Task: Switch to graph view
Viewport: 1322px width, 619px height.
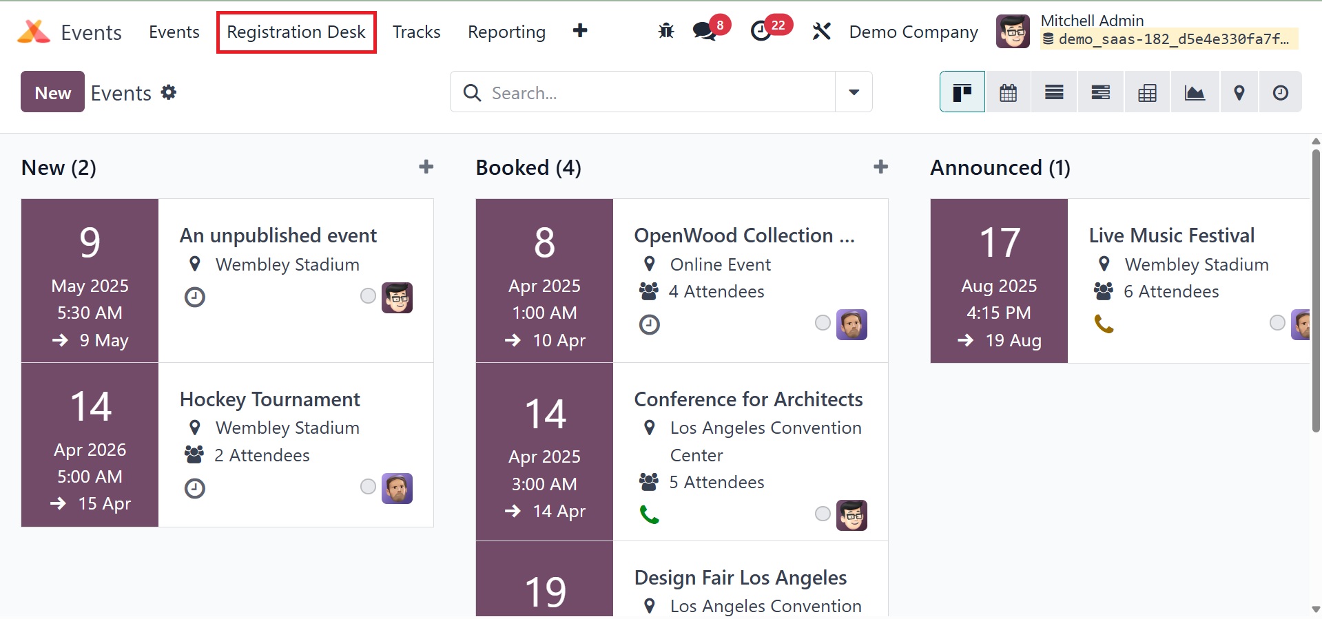Action: pyautogui.click(x=1194, y=92)
